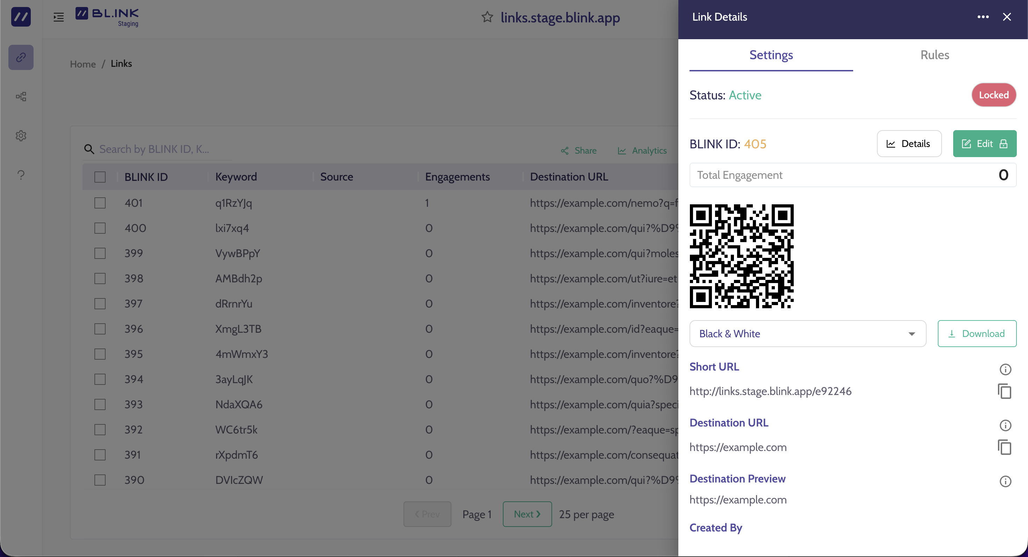Select the Settings tab
Screen dimensions: 1028x557
(x=771, y=55)
